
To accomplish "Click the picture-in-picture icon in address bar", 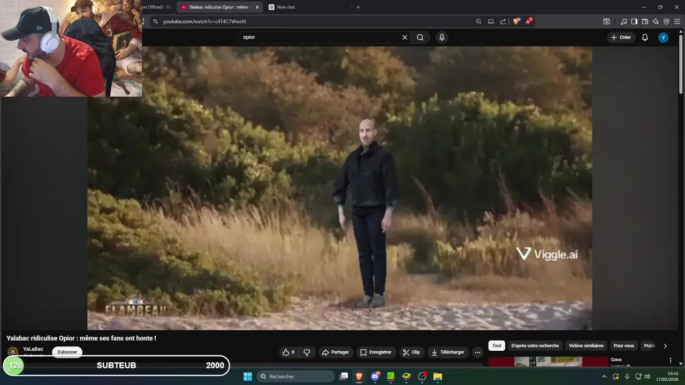I will pyautogui.click(x=491, y=21).
